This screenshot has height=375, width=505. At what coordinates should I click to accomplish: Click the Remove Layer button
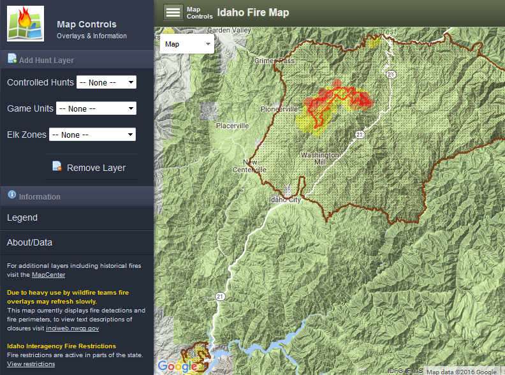click(x=91, y=167)
